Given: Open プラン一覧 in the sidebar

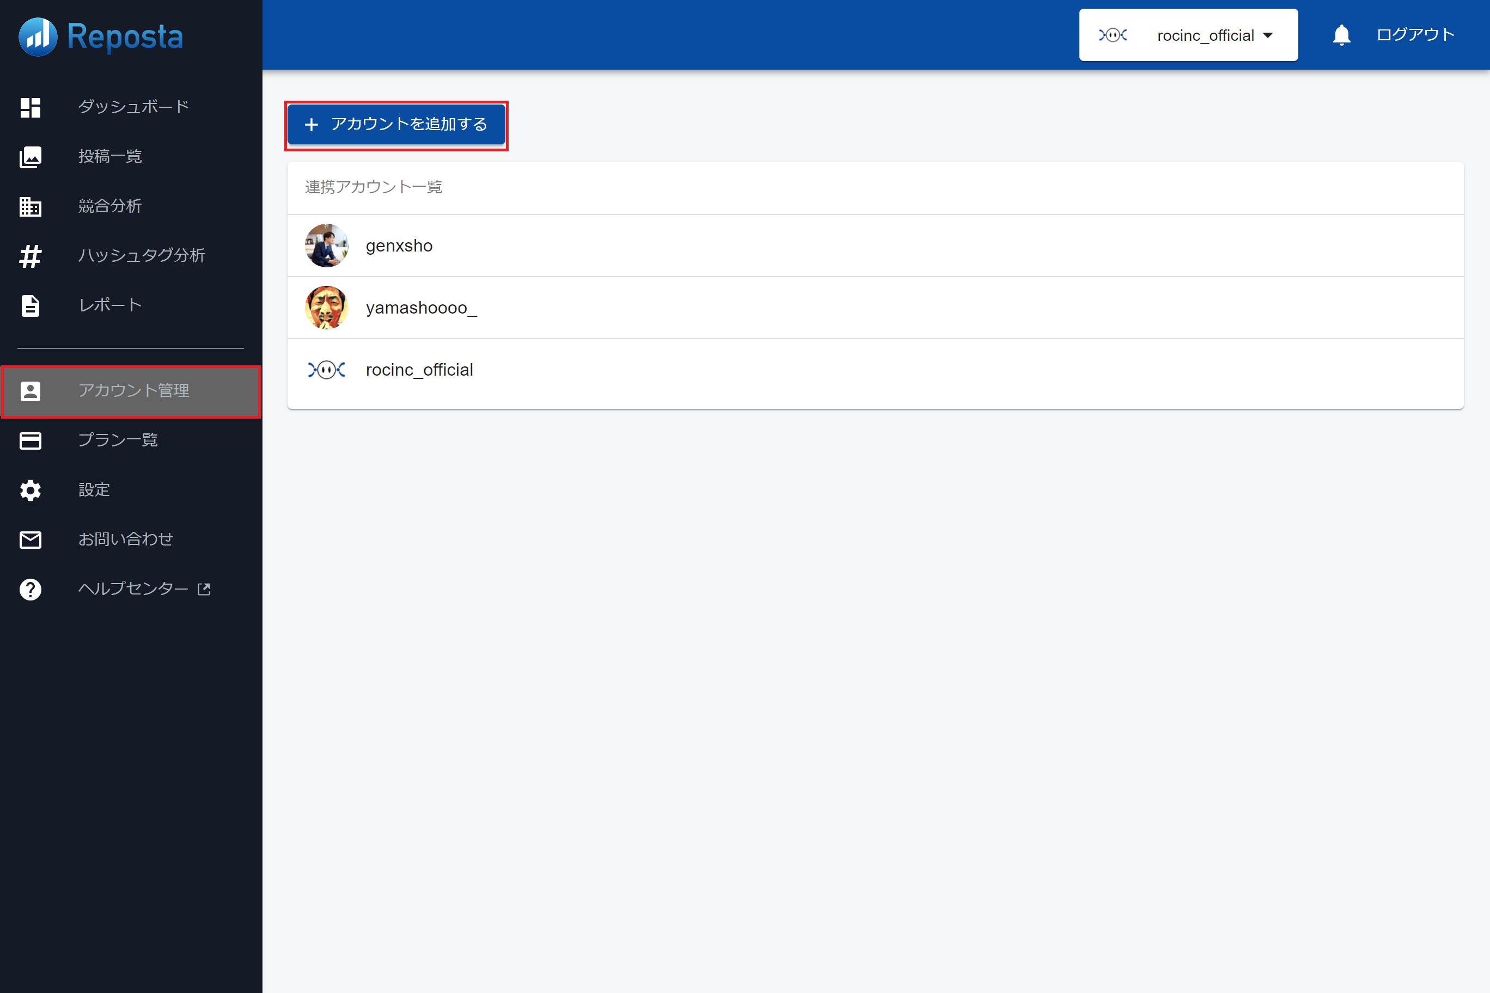Looking at the screenshot, I should click(x=131, y=440).
